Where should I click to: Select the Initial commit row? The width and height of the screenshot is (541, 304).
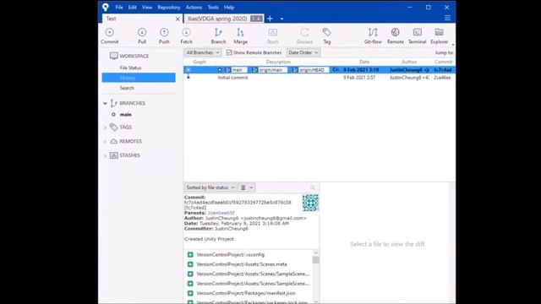click(320, 78)
